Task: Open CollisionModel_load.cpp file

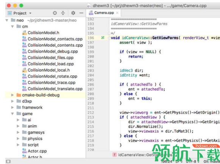Action: [51, 64]
